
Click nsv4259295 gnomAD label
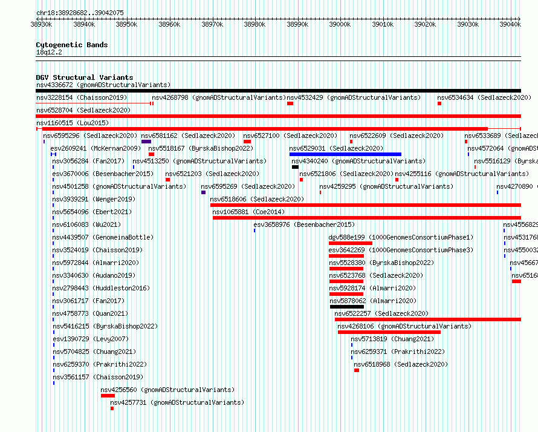tap(386, 186)
